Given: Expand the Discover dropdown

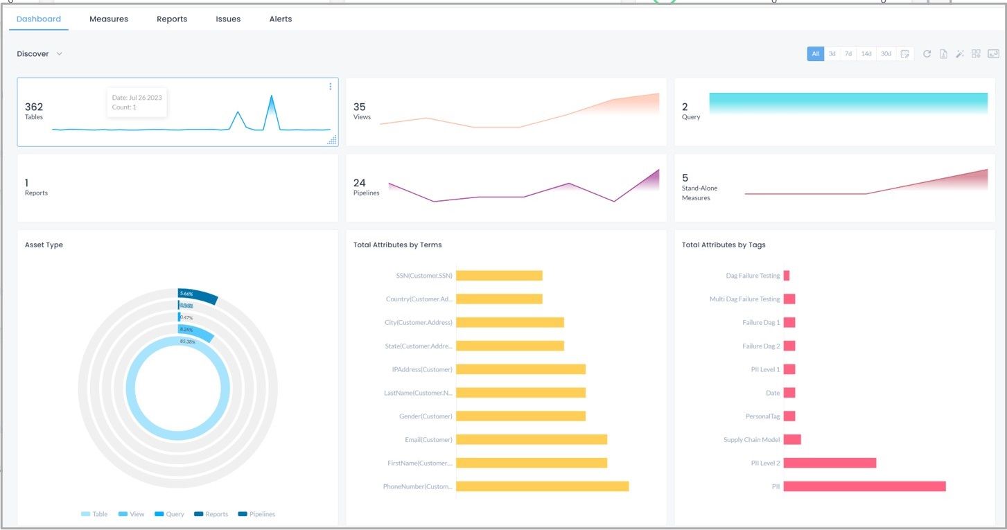Looking at the screenshot, I should [x=40, y=54].
